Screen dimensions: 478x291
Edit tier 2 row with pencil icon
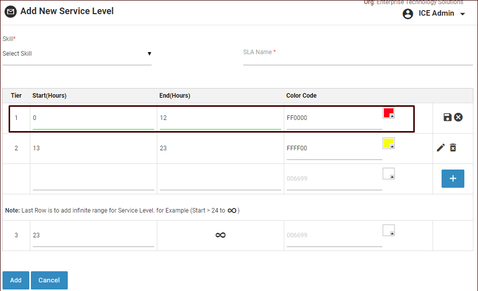441,148
